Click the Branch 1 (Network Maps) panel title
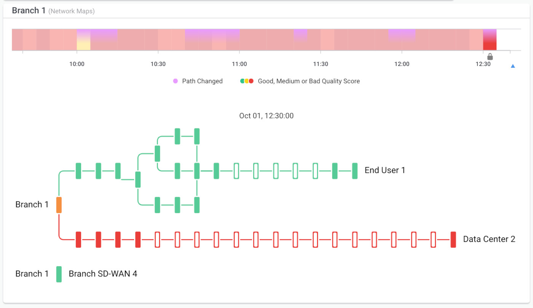533x308 pixels. [x=53, y=11]
